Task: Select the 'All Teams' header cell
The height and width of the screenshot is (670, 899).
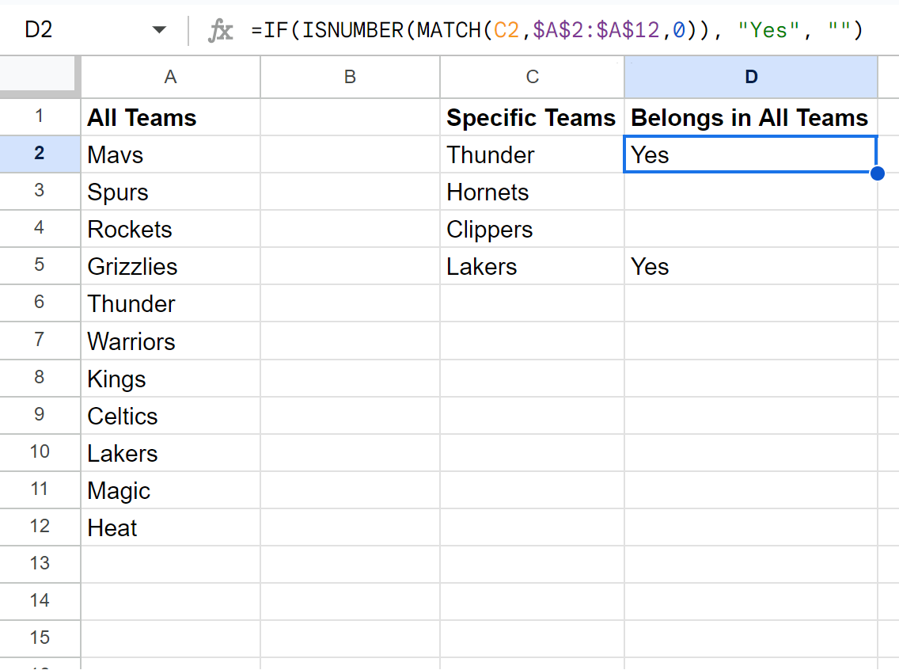Action: 170,118
